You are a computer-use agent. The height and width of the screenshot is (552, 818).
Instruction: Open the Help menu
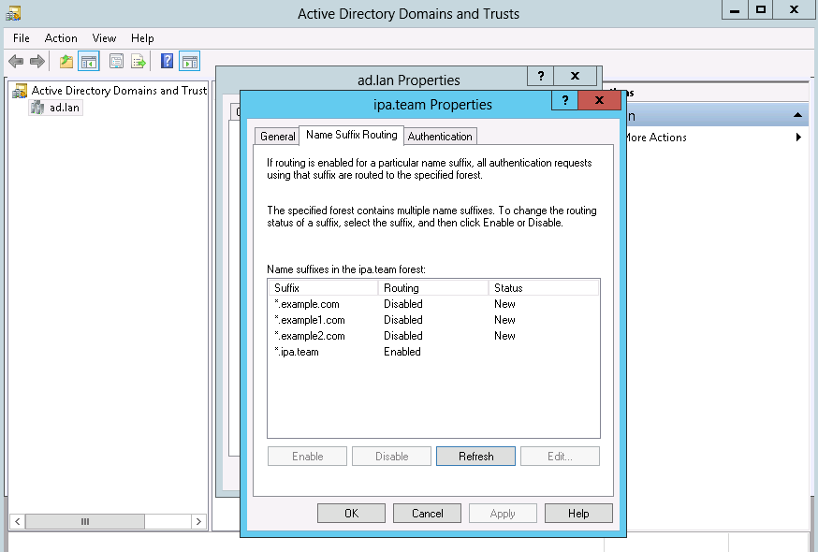coord(142,38)
